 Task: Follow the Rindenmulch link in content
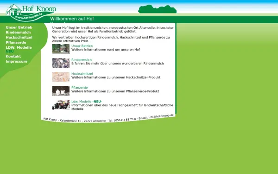pos(82,60)
